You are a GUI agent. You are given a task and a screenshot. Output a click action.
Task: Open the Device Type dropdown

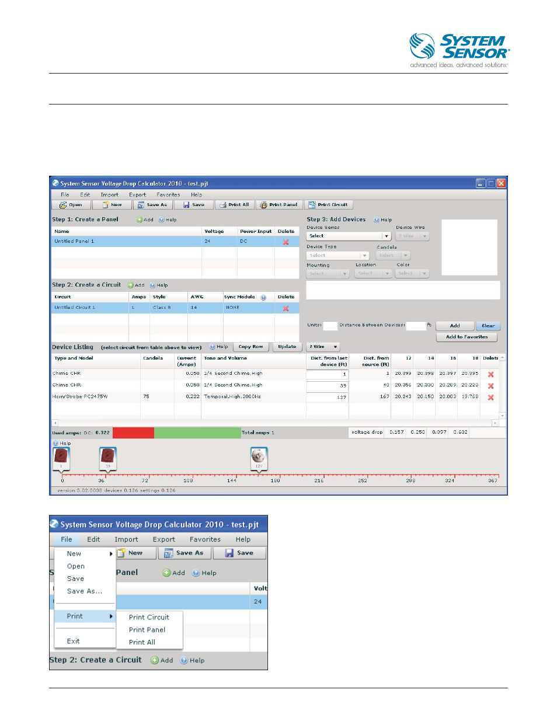pyautogui.click(x=338, y=256)
